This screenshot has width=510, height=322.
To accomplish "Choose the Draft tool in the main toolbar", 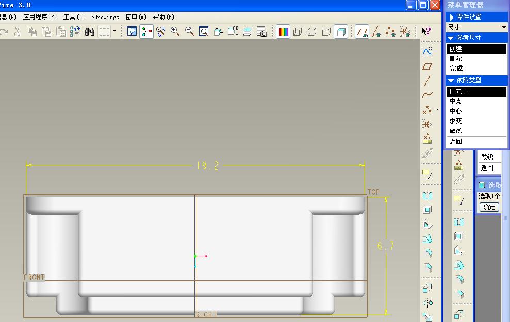I will [x=427, y=239].
